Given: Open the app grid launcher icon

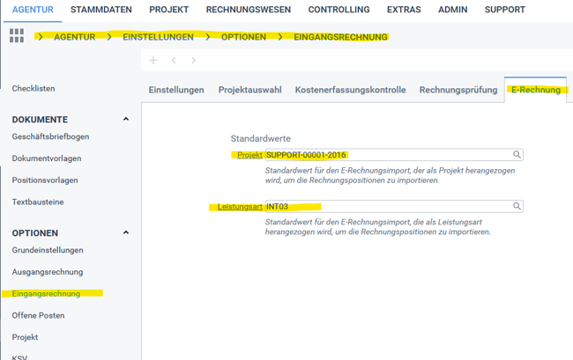Looking at the screenshot, I should (x=17, y=36).
